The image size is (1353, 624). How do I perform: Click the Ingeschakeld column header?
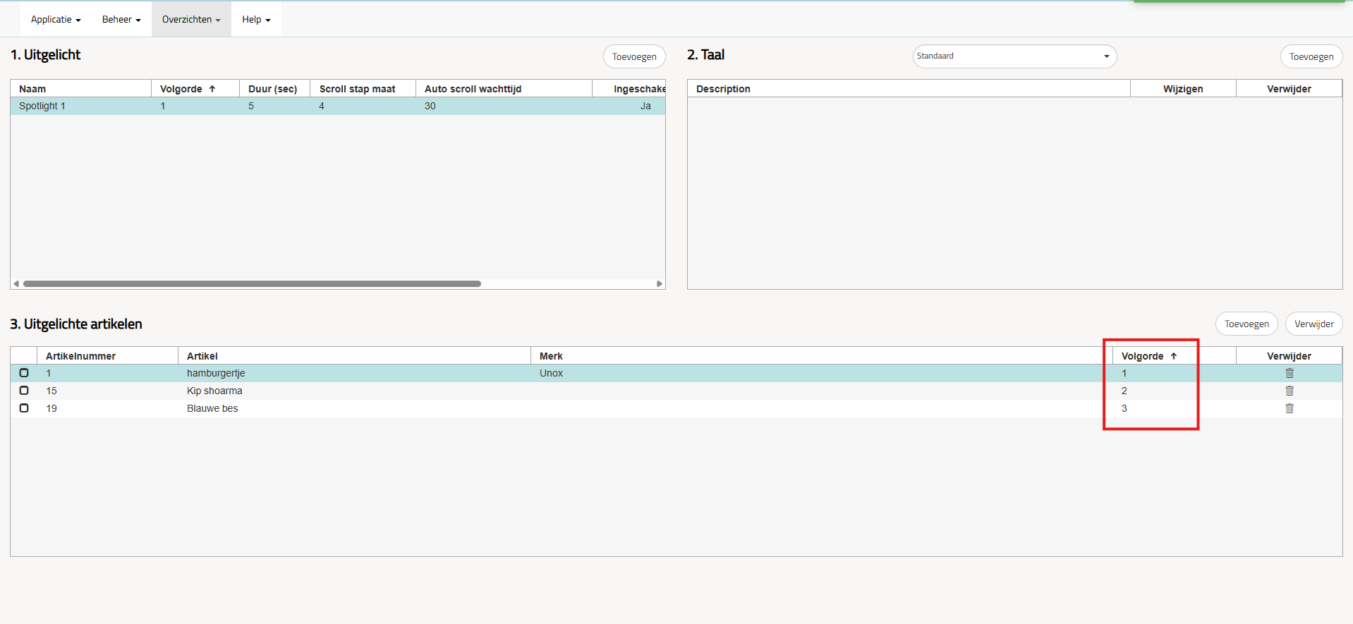click(x=629, y=89)
